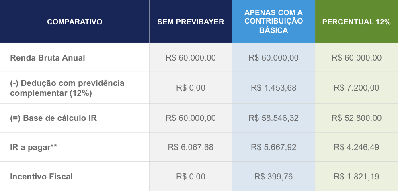Click the COMPARATIVO header cell
This screenshot has width=398, height=191.
75,22
